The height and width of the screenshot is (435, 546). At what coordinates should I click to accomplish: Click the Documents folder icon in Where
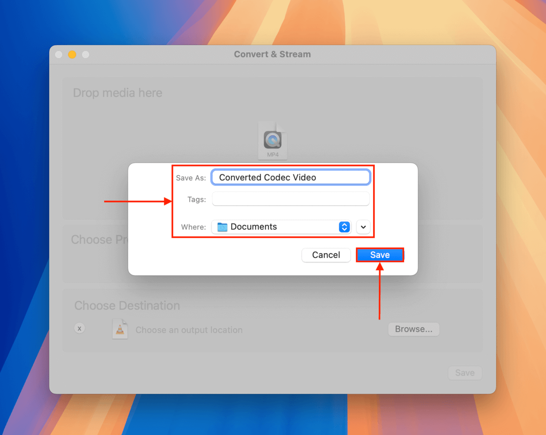point(222,227)
